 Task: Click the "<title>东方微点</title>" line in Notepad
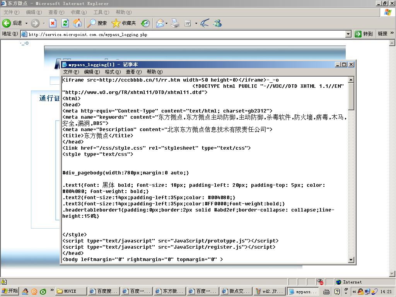coord(98,136)
